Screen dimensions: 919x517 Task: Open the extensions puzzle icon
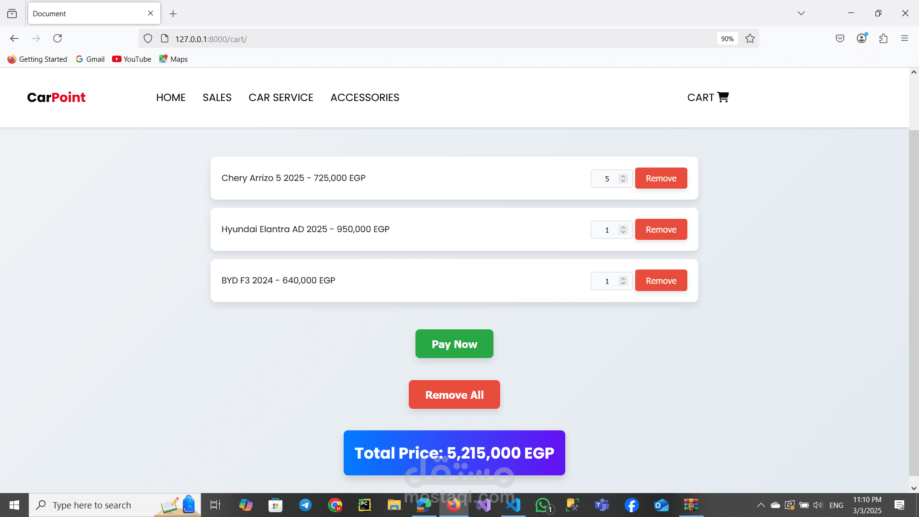tap(883, 38)
